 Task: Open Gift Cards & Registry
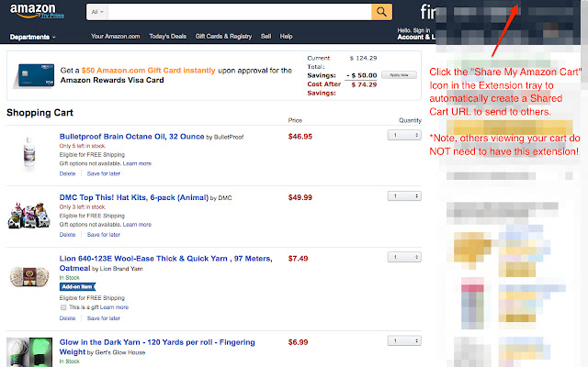click(223, 37)
